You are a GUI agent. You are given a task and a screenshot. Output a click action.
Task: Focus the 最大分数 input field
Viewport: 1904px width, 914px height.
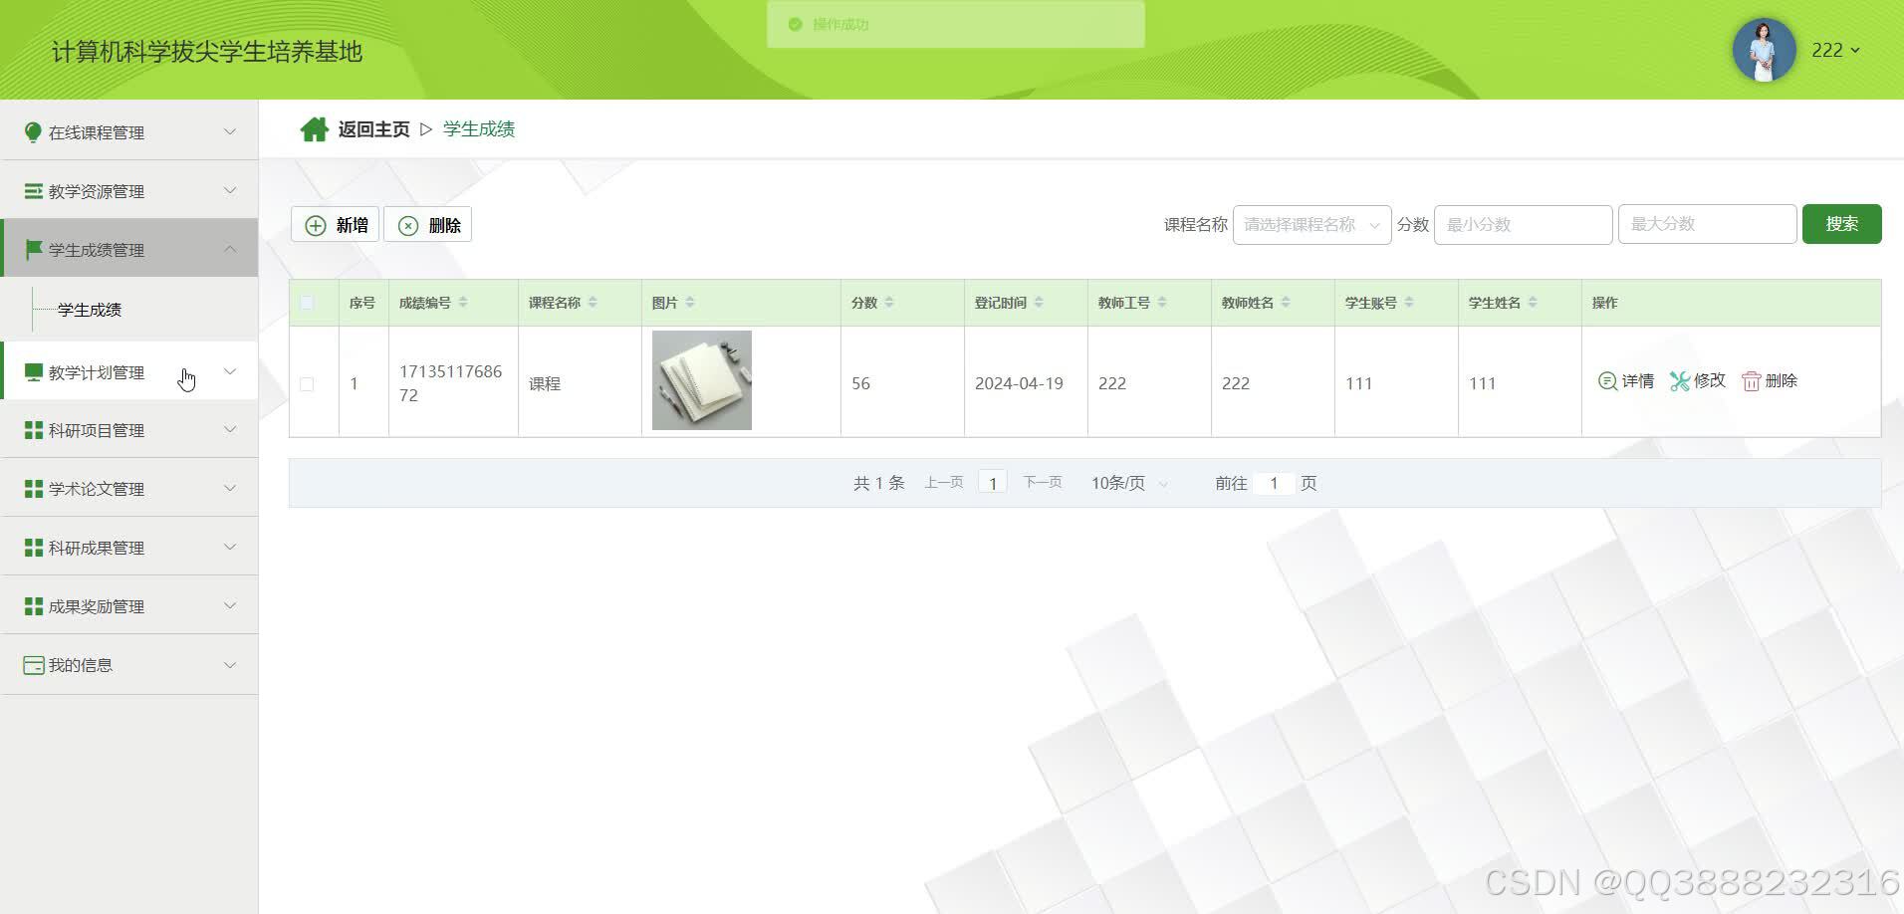click(x=1707, y=224)
